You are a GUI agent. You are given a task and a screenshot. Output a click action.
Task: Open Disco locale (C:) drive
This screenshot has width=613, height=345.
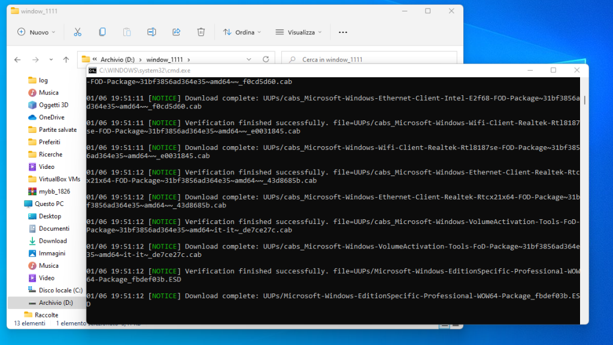(60, 290)
